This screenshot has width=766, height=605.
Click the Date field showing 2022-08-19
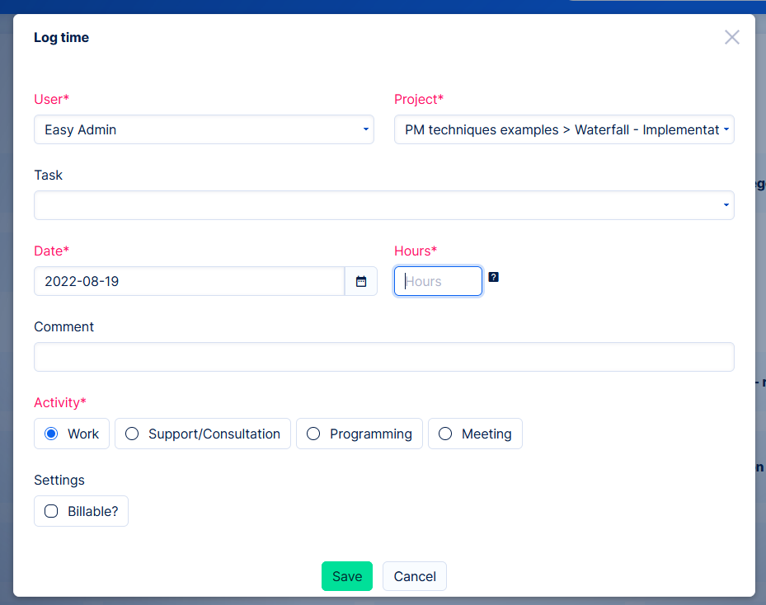pyautogui.click(x=189, y=281)
